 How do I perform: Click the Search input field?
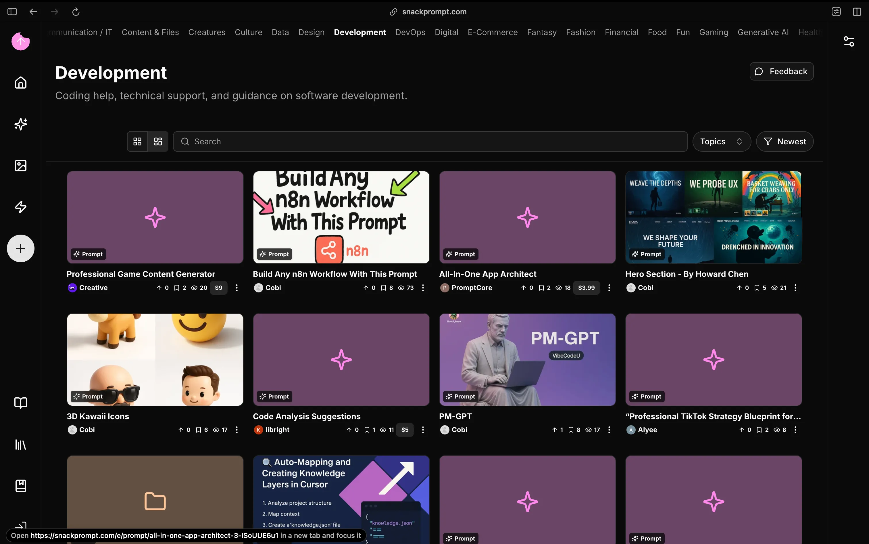[430, 141]
